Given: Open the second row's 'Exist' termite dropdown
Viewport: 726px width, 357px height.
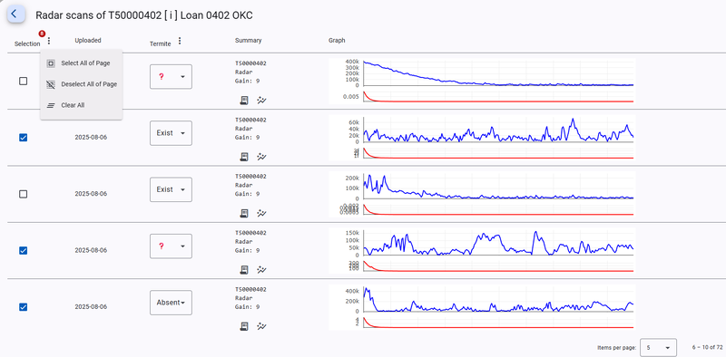Looking at the screenshot, I should (171, 133).
